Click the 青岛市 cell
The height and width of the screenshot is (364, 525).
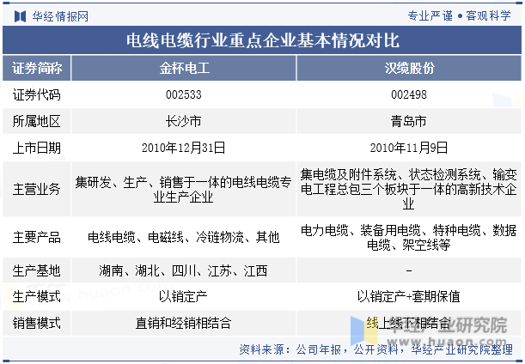pos(409,121)
